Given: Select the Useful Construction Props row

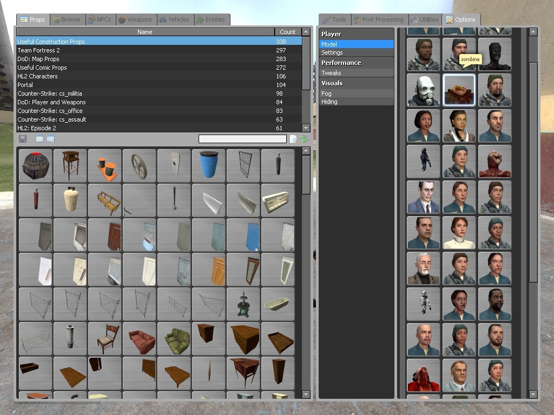Looking at the screenshot, I should point(159,41).
